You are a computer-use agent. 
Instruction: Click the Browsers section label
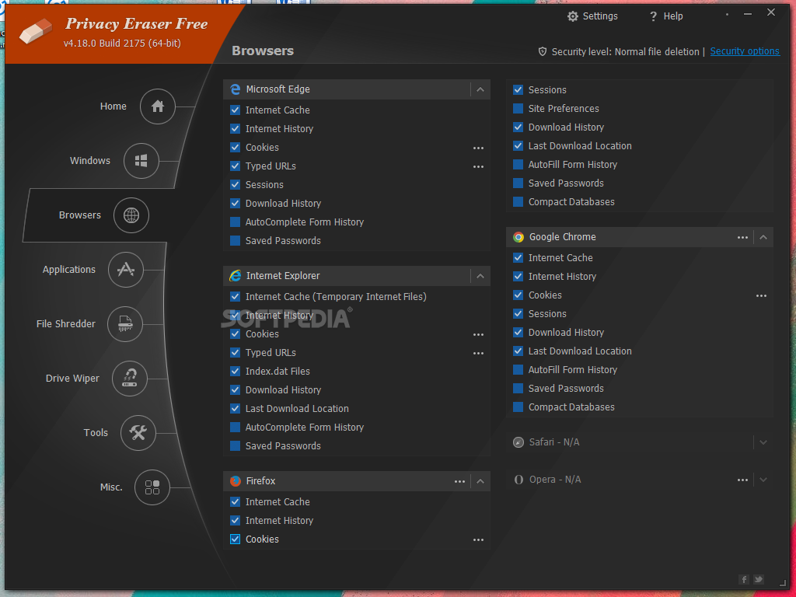point(80,215)
